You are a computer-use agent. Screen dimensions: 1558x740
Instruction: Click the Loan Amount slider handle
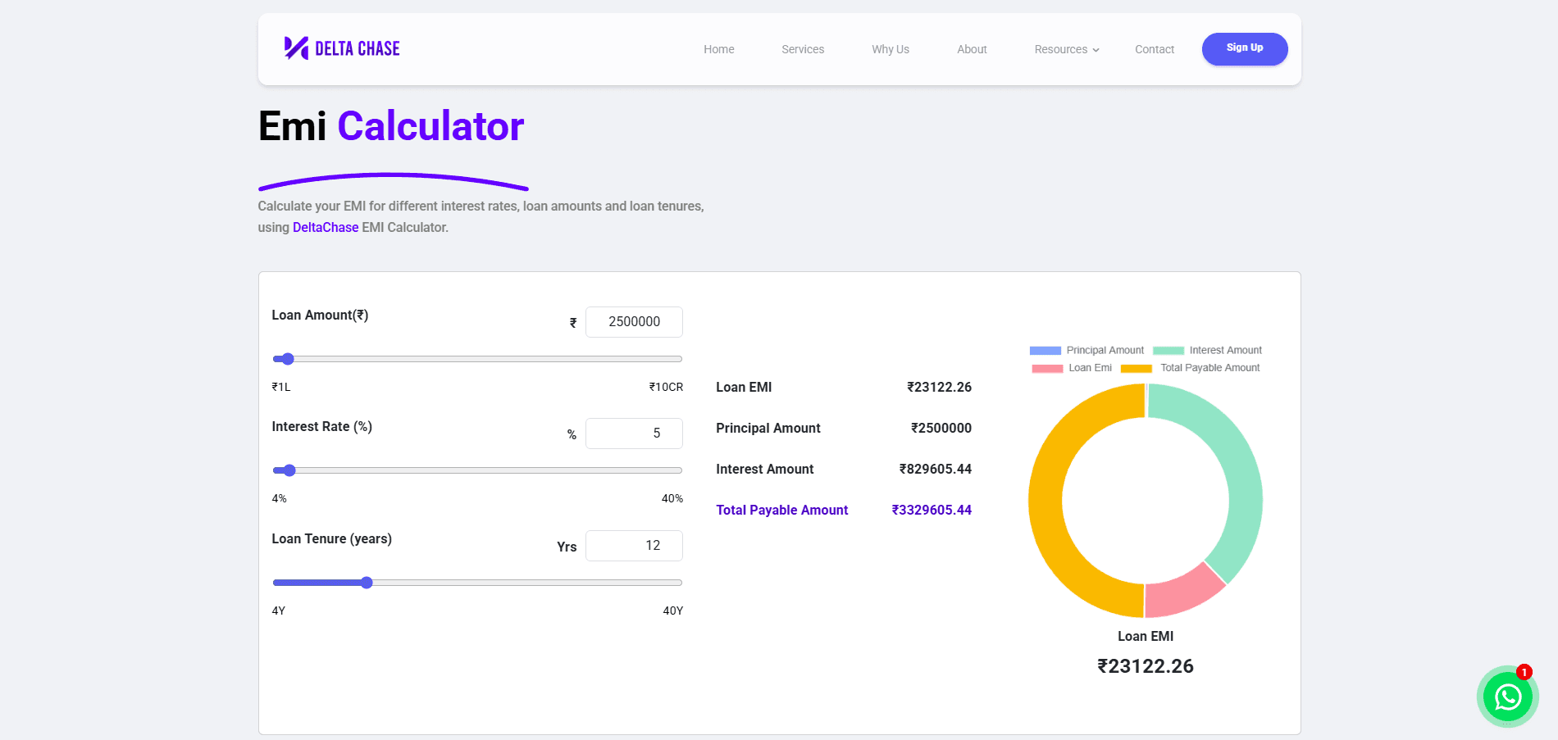[288, 359]
